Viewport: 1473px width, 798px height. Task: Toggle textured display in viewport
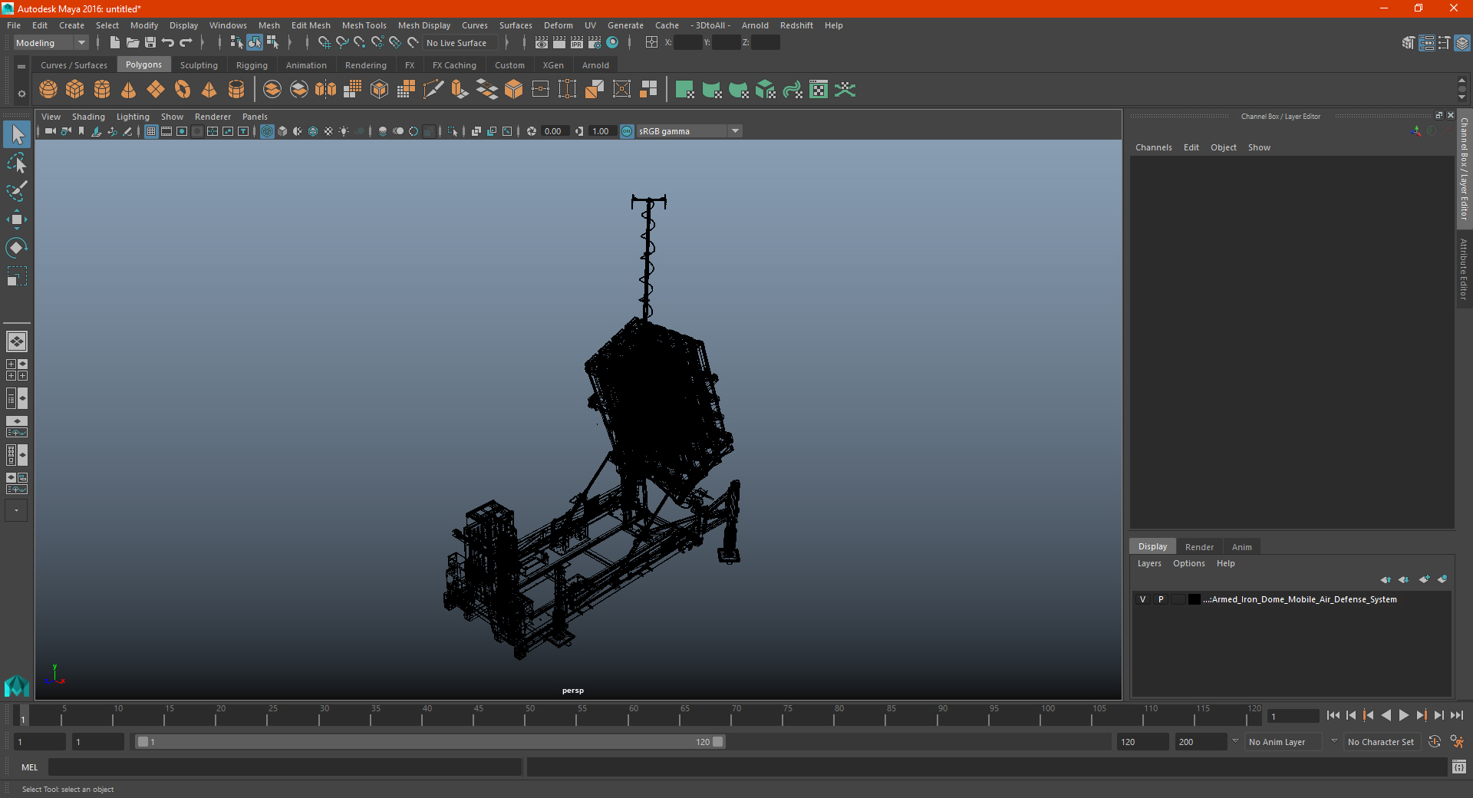(328, 131)
